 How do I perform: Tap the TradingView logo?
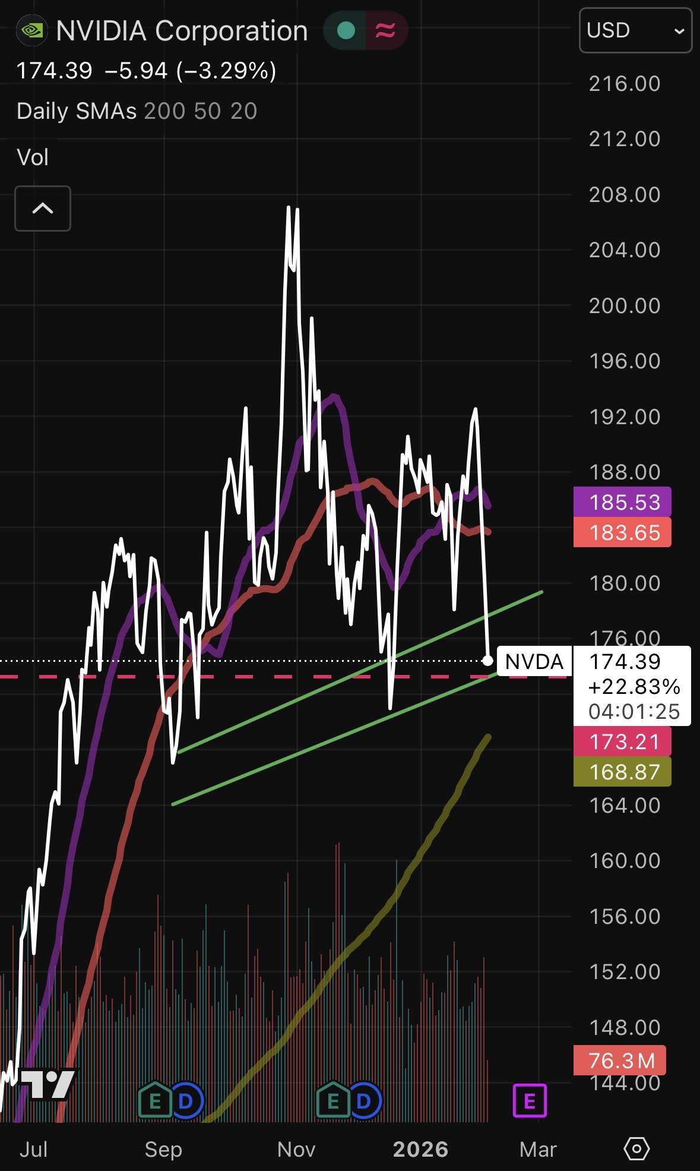click(47, 1083)
